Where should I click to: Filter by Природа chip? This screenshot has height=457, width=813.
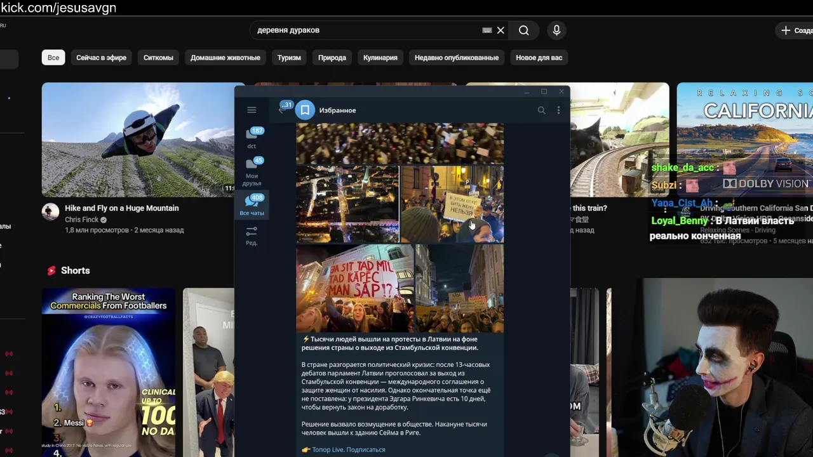332,58
